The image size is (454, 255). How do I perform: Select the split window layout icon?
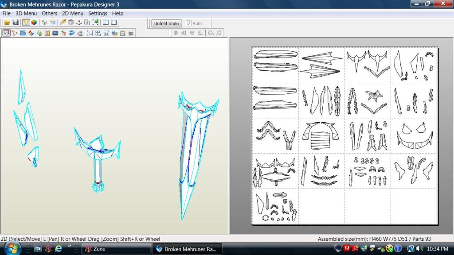point(106,22)
